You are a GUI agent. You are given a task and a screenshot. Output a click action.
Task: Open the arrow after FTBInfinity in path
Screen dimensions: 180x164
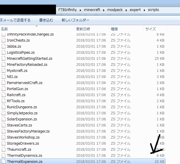(80, 10)
